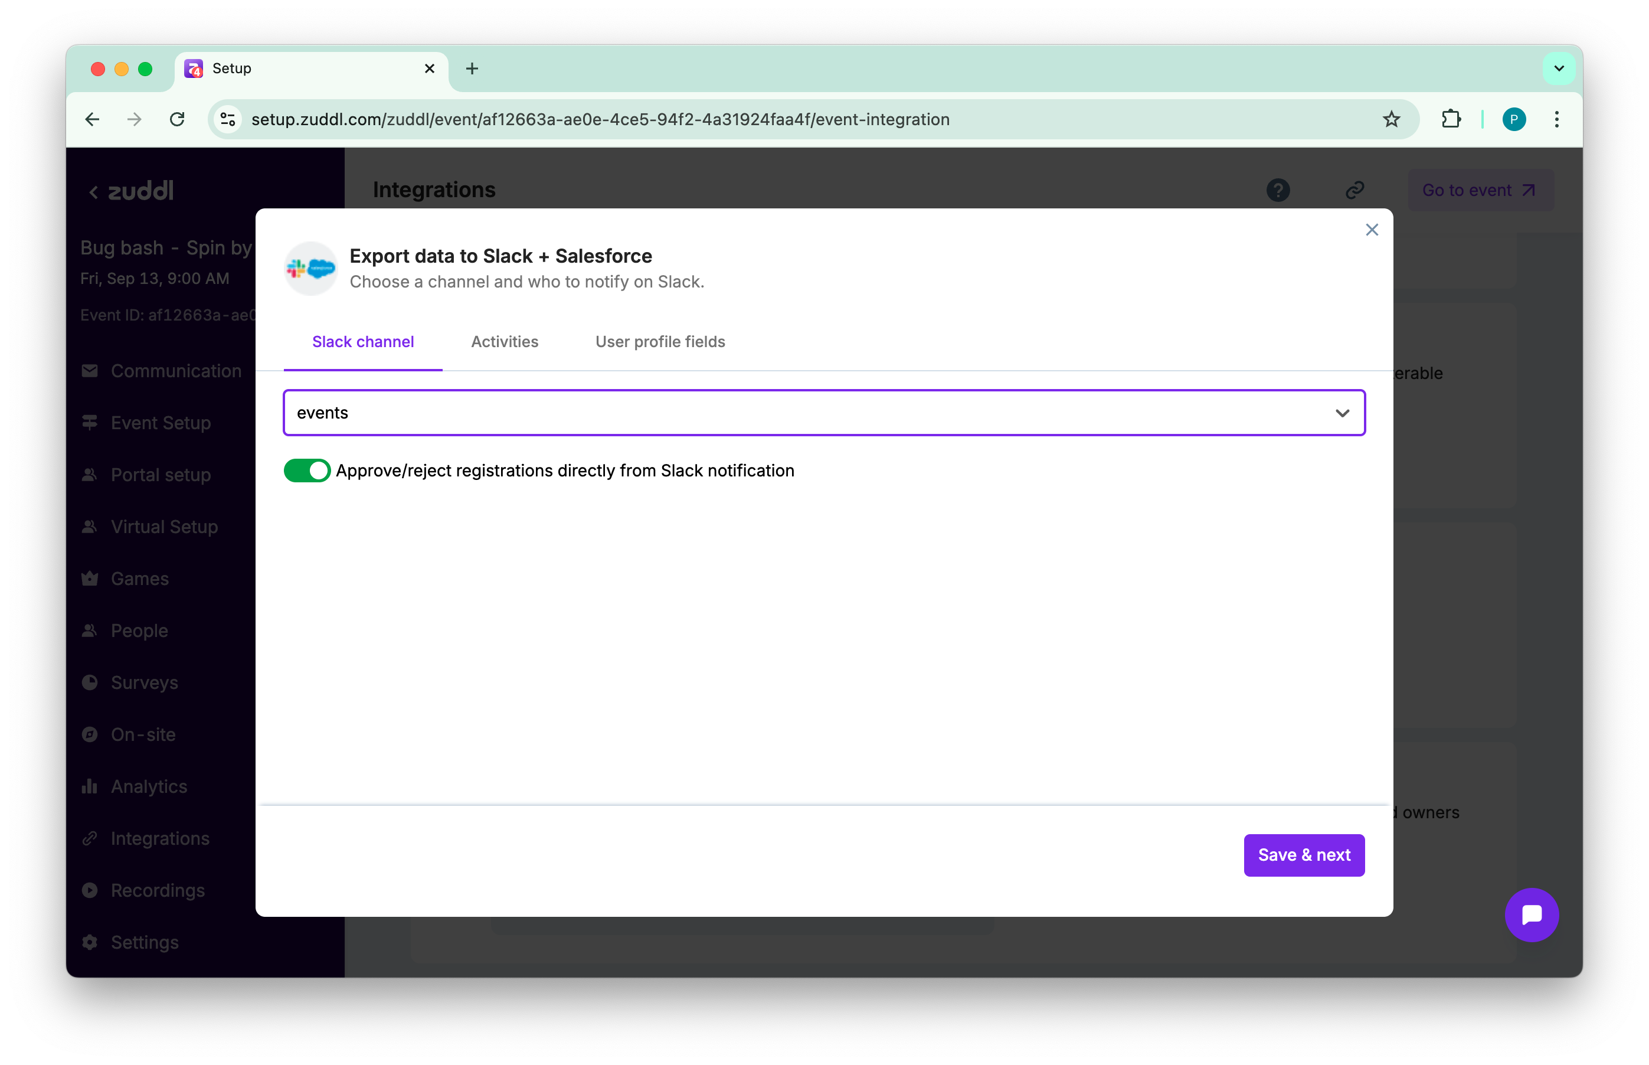This screenshot has height=1065, width=1649.
Task: Switch to the Activities tab
Action: 504,341
